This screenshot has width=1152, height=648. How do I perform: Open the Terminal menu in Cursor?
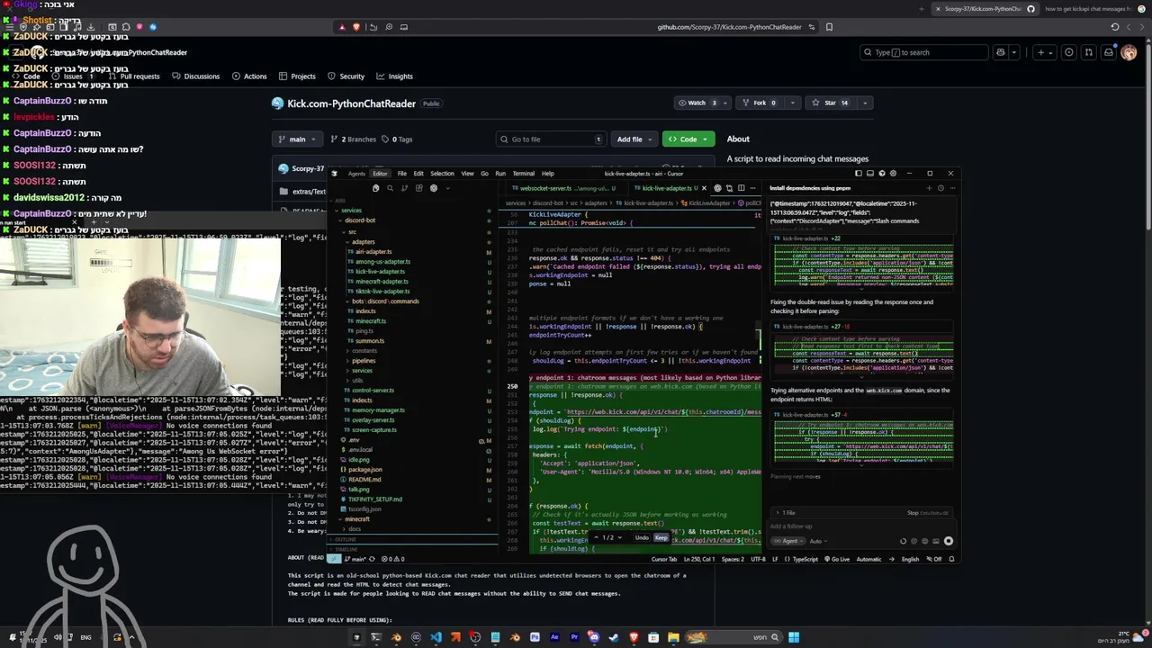coord(523,174)
